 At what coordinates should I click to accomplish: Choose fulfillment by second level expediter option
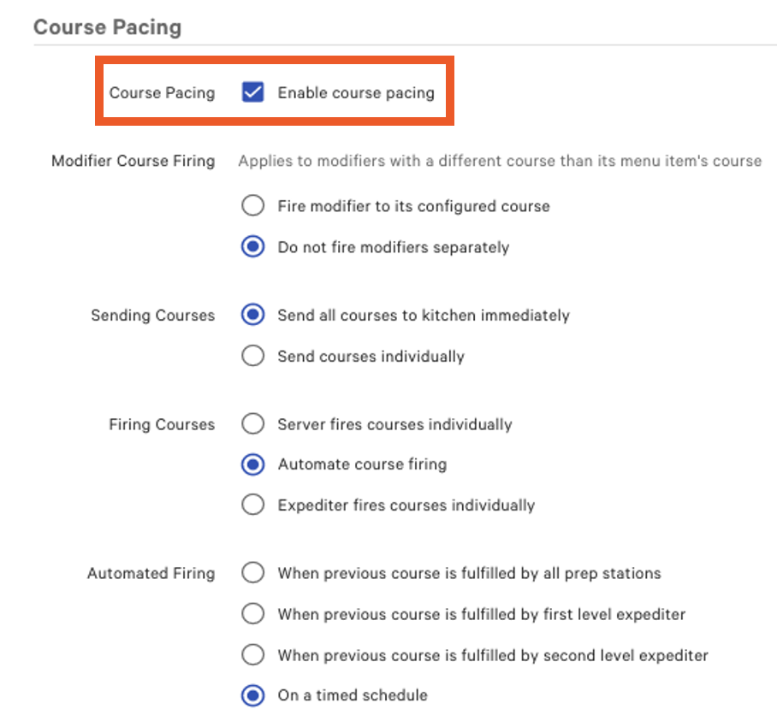[x=253, y=655]
